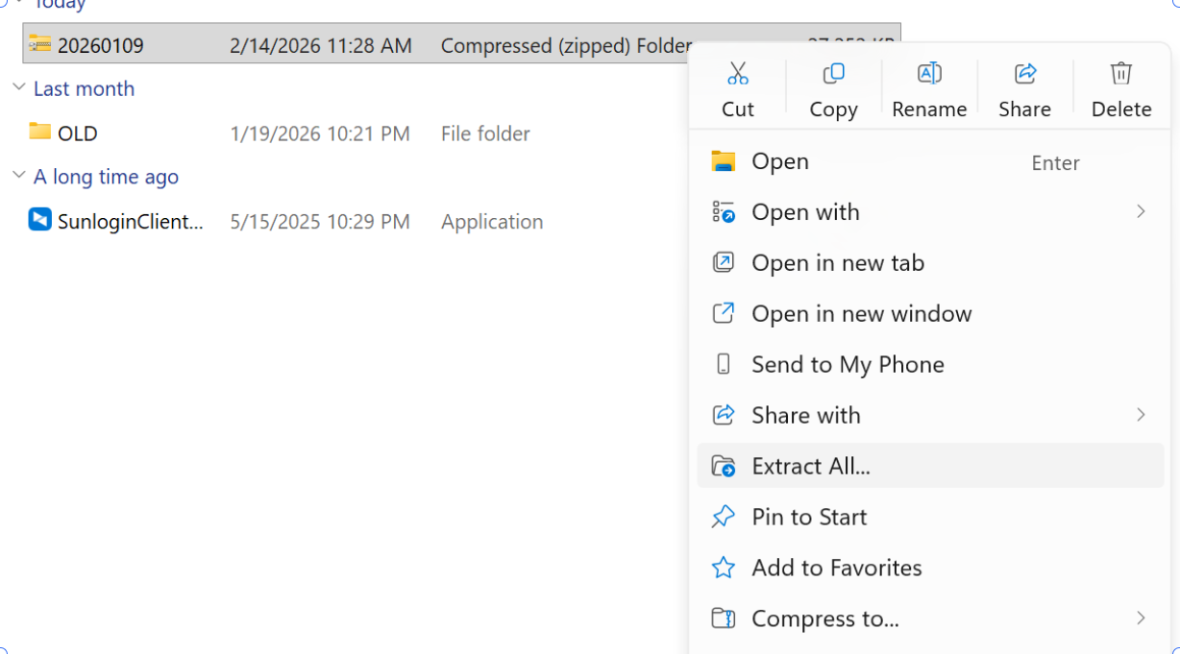Click the Delete trash can icon

coord(1120,74)
